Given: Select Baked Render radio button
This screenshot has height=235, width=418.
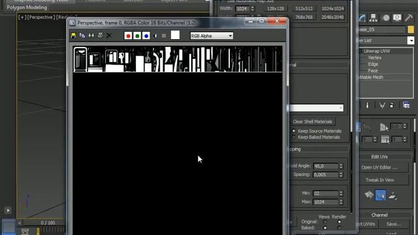Looking at the screenshot, I should click(x=339, y=228).
